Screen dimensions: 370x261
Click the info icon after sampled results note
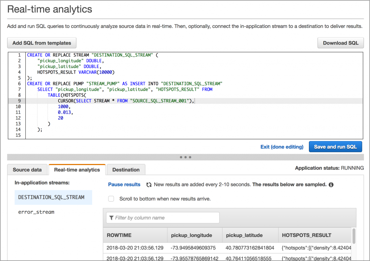pyautogui.click(x=331, y=185)
